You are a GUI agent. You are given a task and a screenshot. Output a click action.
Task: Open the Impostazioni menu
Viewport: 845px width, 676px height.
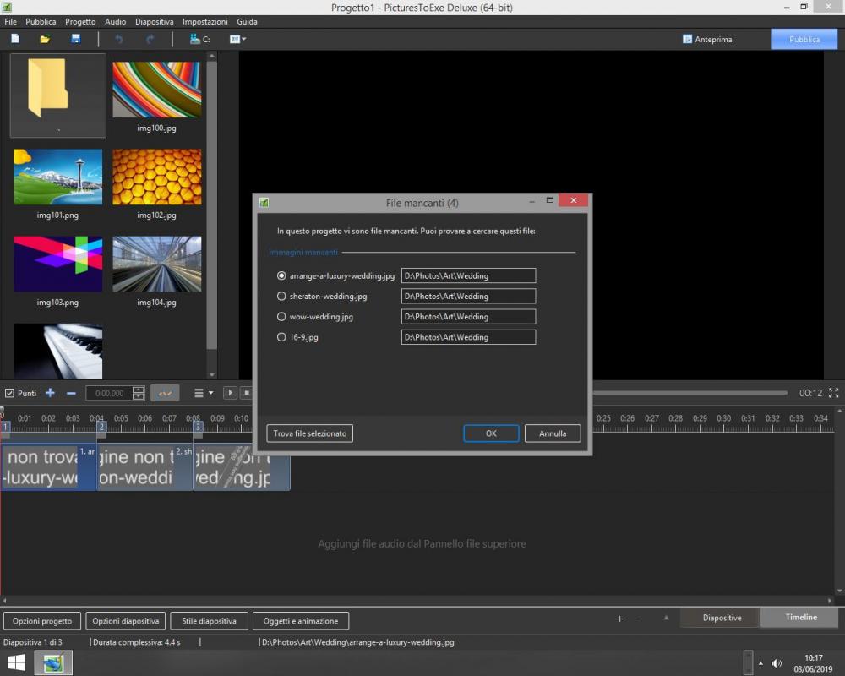point(204,22)
